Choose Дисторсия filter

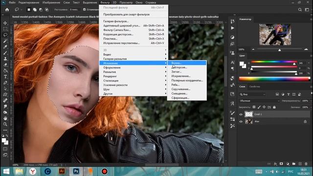[x=187, y=67]
